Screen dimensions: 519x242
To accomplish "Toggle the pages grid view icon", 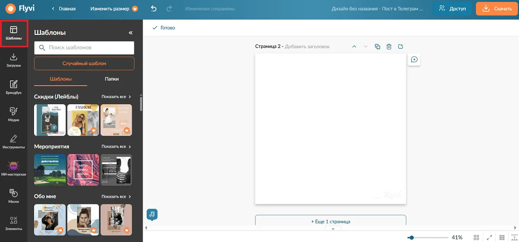I will tap(477, 237).
